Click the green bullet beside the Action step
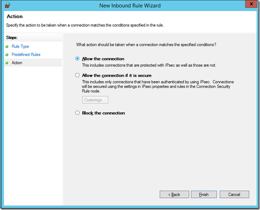 (7, 63)
